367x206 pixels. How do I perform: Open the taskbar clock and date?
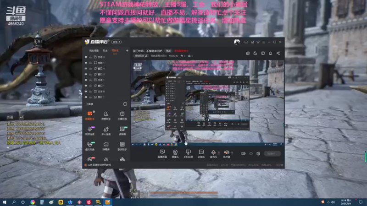[x=346, y=202]
